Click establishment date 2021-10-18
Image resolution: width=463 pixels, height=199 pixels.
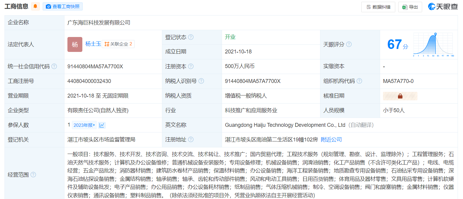click(x=238, y=52)
